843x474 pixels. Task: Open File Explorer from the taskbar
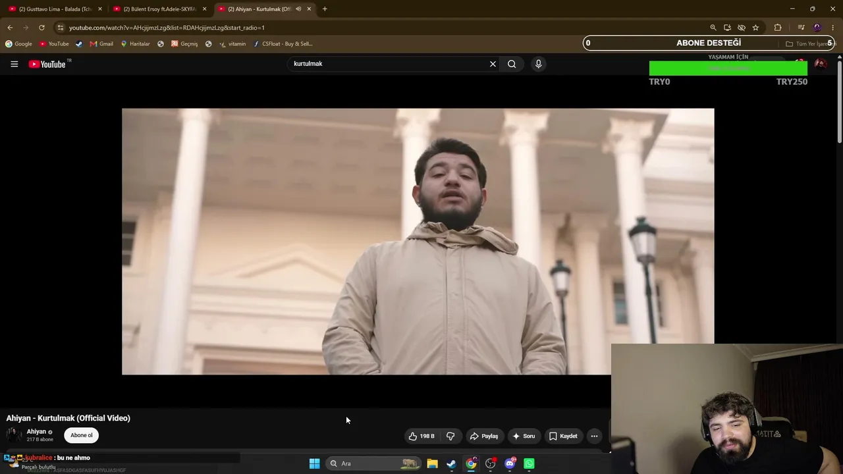(x=432, y=463)
